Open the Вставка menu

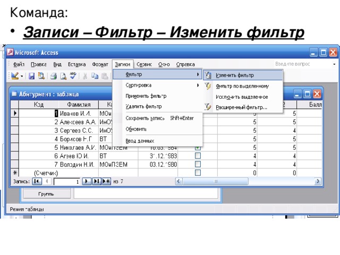click(x=76, y=64)
